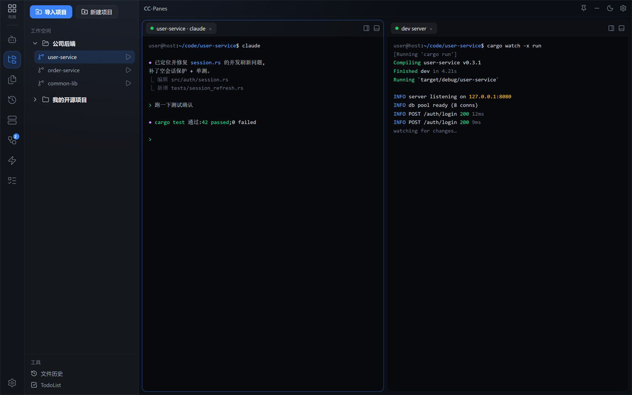Screen dimensions: 632x395
Task: Open the lightning bolt sidebar icon
Action: [x=12, y=160]
